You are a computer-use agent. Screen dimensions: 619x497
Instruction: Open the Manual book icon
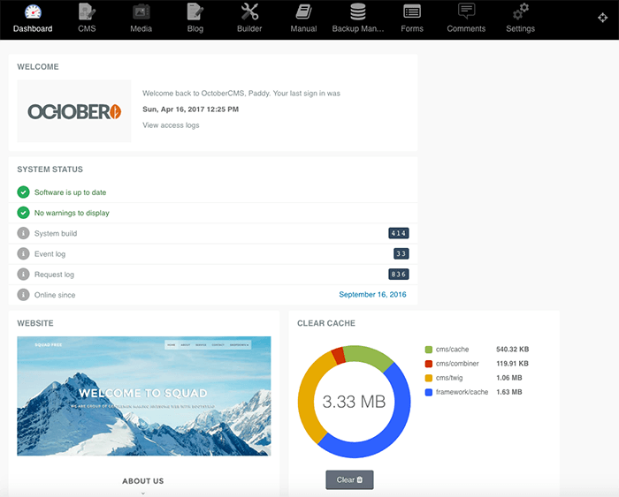click(303, 11)
